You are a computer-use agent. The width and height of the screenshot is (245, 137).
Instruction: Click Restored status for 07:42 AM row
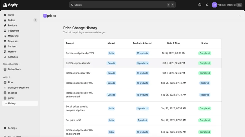(x=205, y=83)
